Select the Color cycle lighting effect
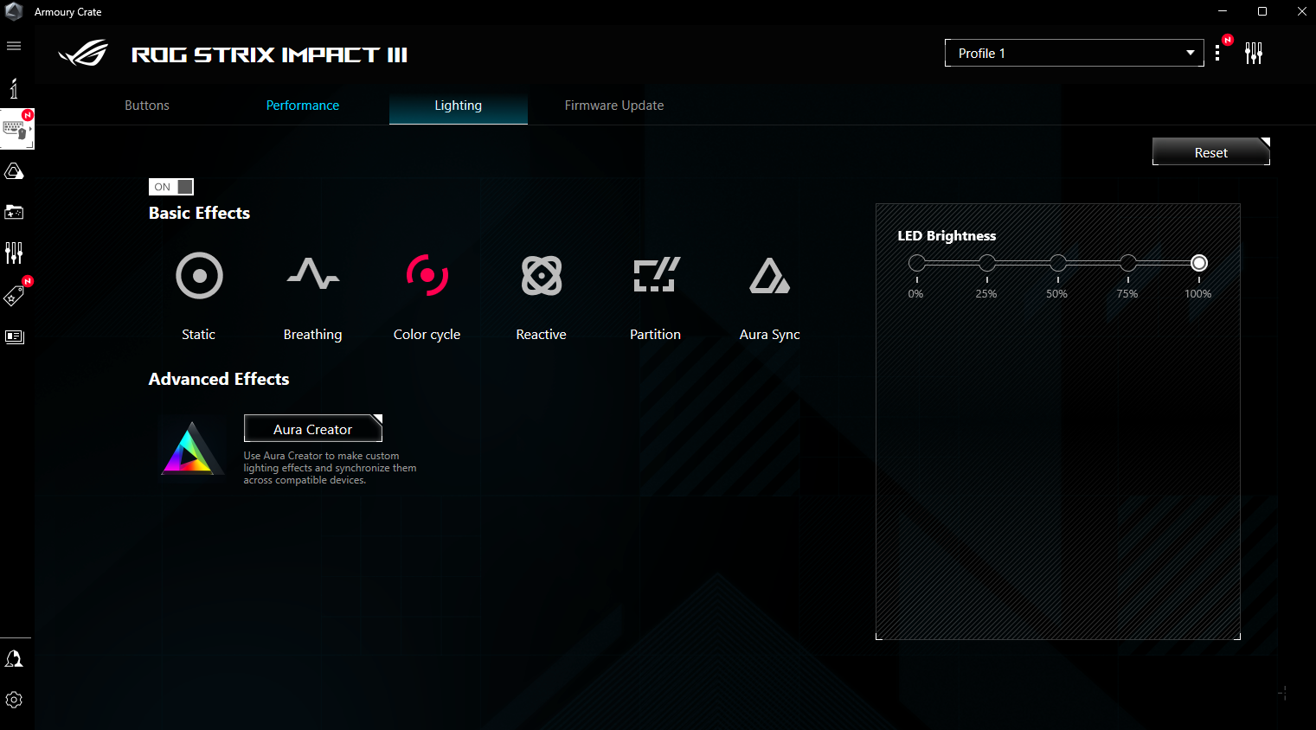The height and width of the screenshot is (730, 1316). click(x=427, y=276)
